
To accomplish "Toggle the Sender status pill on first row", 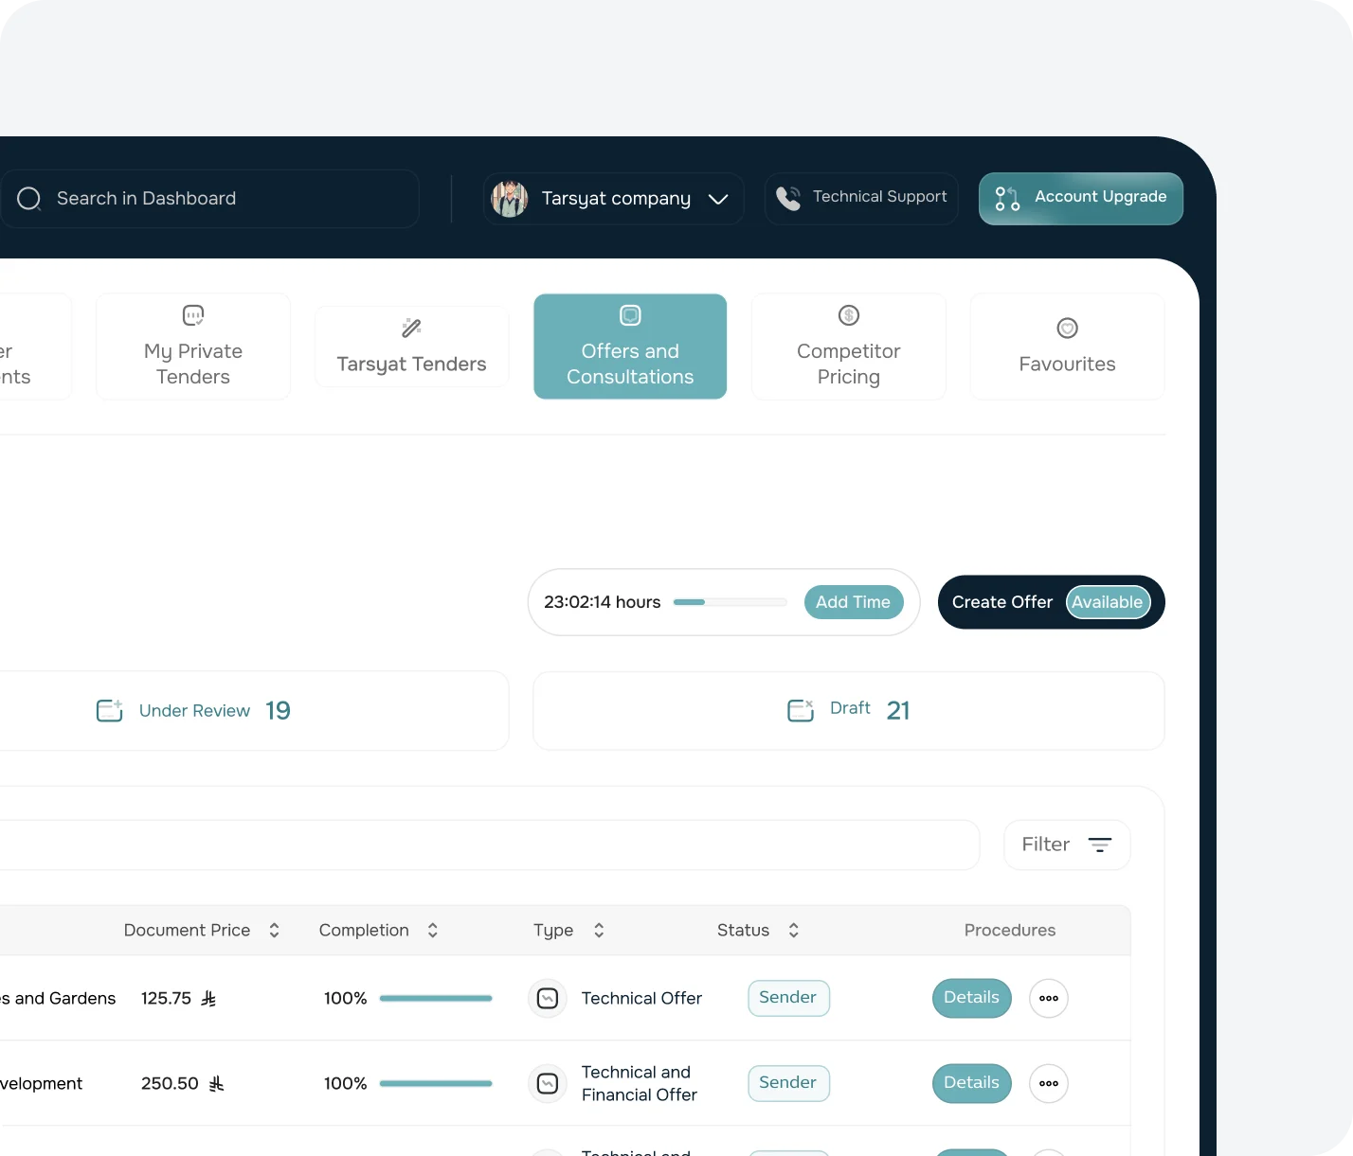I will (x=788, y=998).
